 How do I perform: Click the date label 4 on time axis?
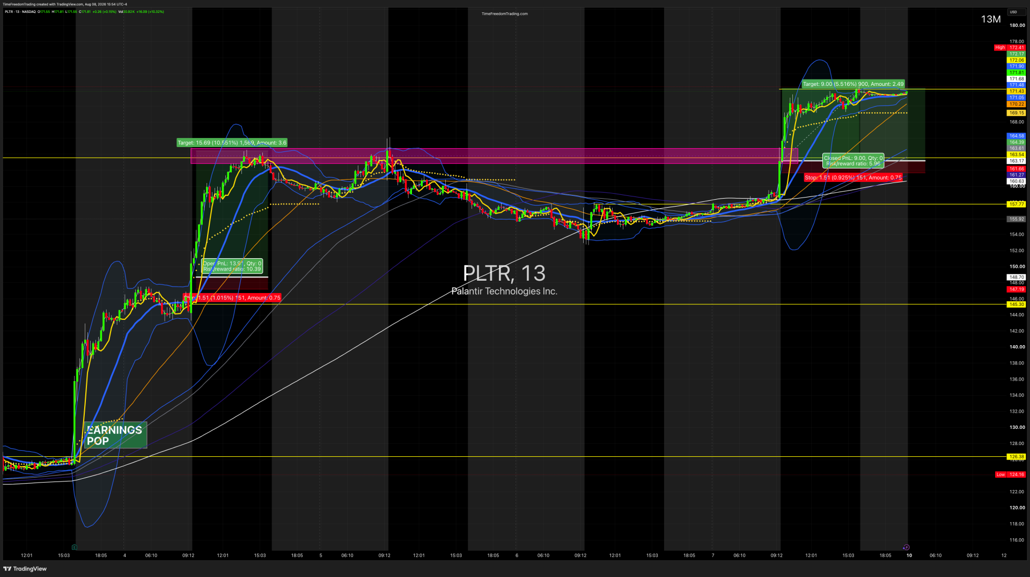[x=124, y=556]
